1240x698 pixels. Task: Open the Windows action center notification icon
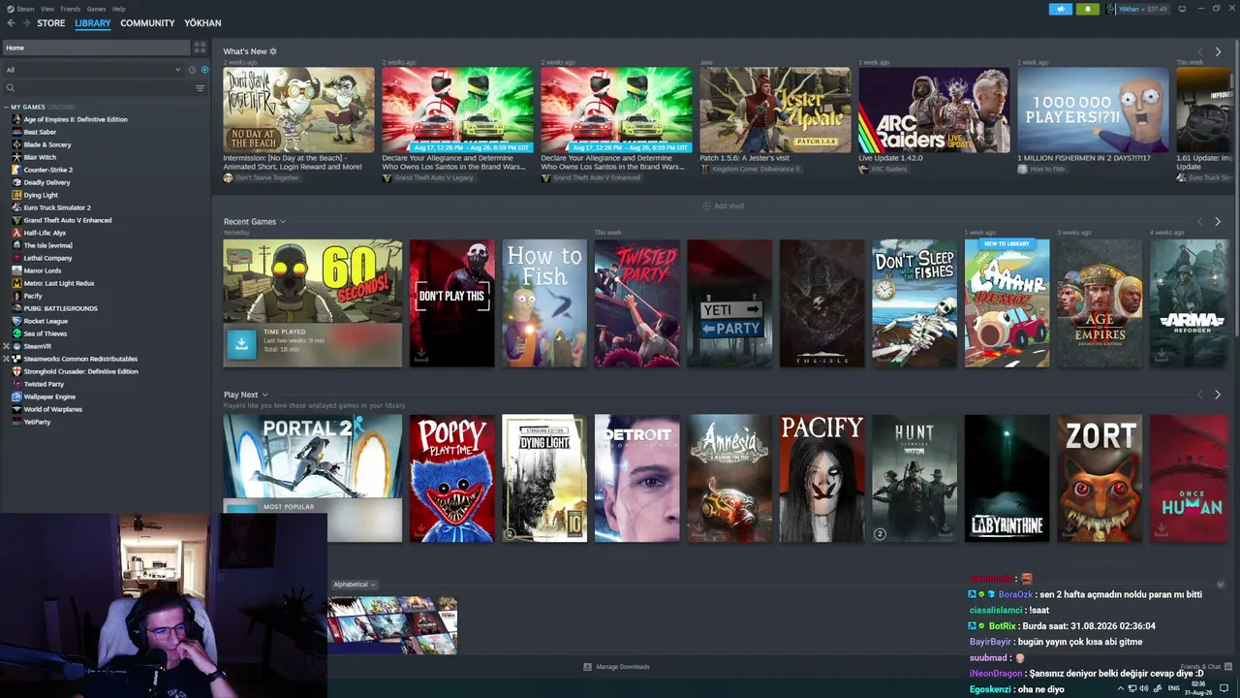tap(1224, 688)
